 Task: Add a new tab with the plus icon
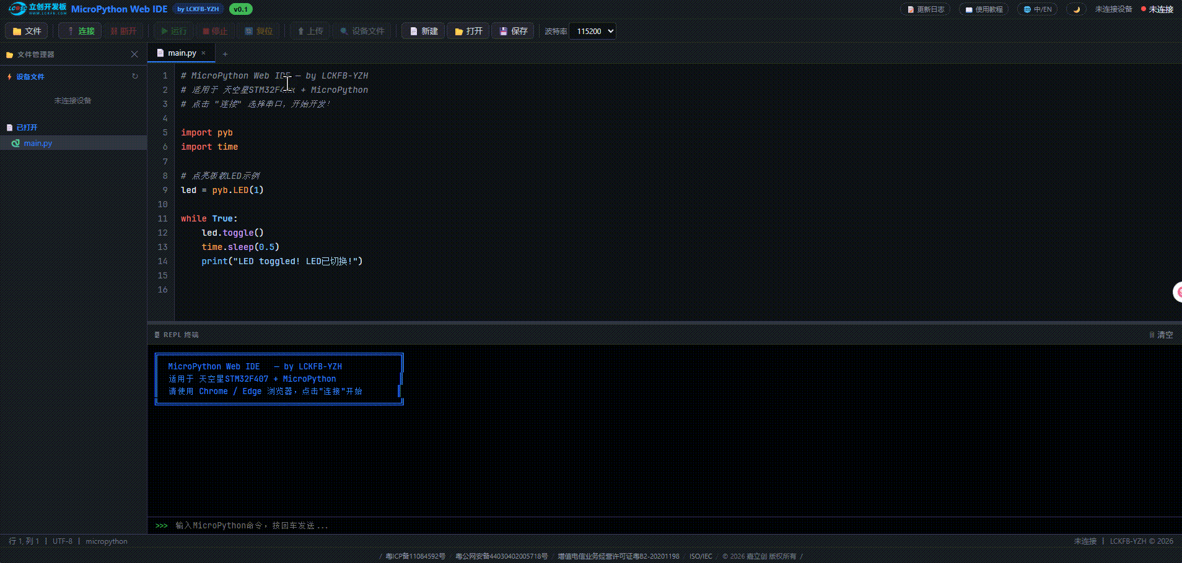[225, 54]
